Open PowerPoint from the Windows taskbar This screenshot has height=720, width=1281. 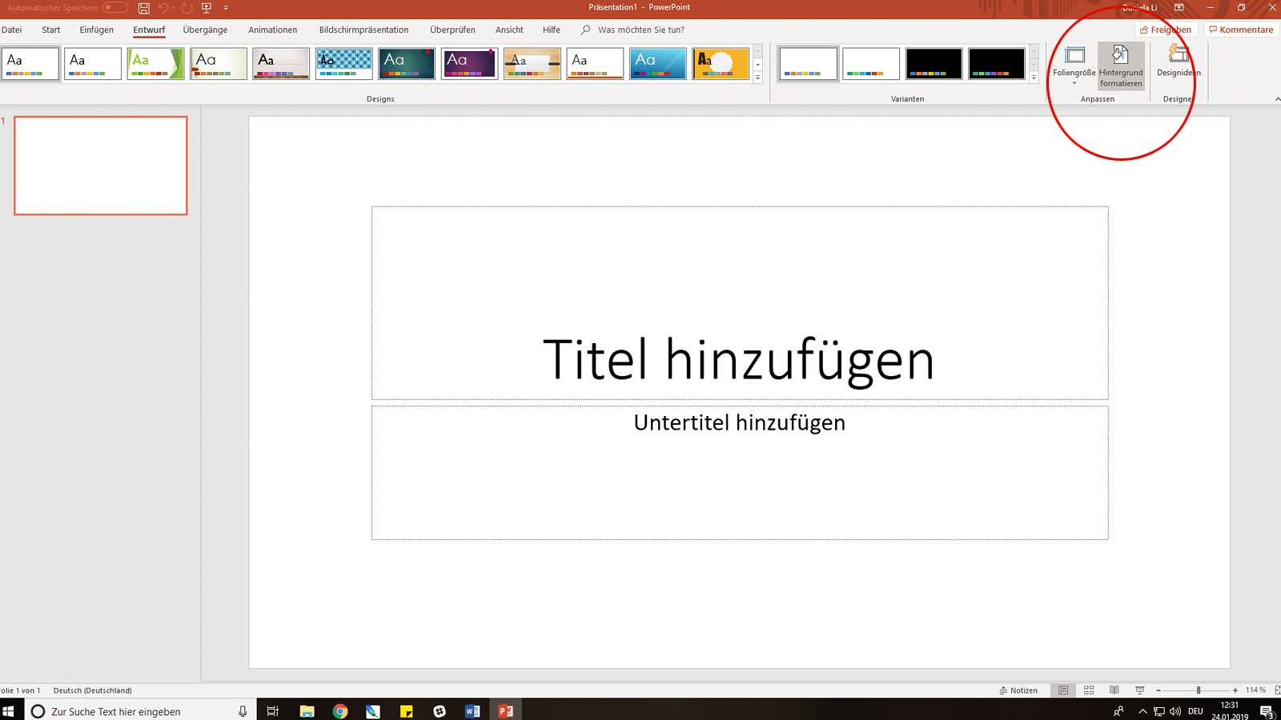[x=505, y=710]
